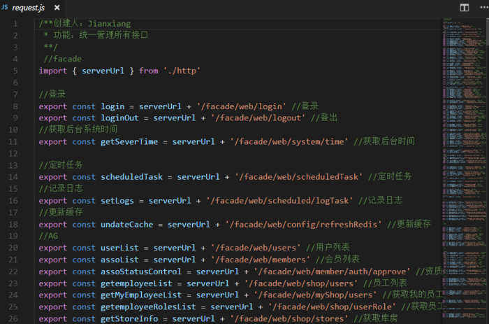Click the '//记录日志' comment on line 15
This screenshot has width=489, height=324.
coord(61,189)
